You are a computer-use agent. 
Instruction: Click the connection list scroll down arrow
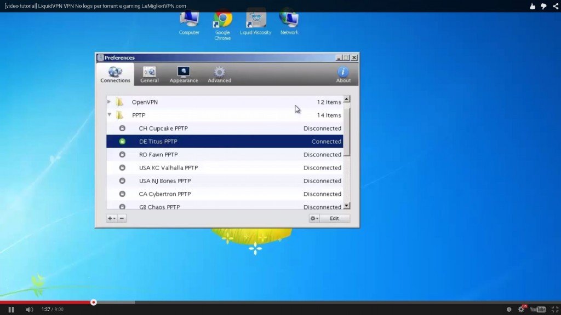(x=346, y=206)
